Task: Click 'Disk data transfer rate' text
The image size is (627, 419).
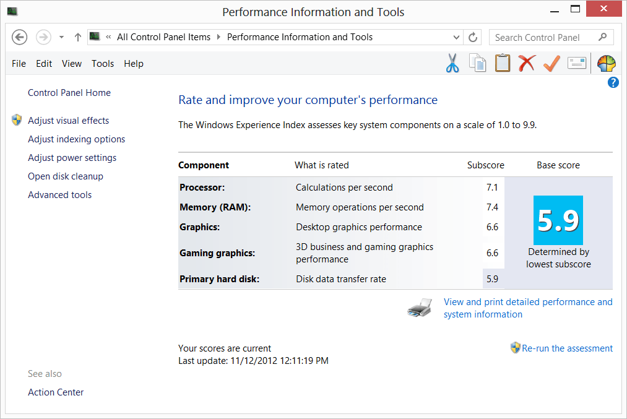Action: tap(341, 279)
